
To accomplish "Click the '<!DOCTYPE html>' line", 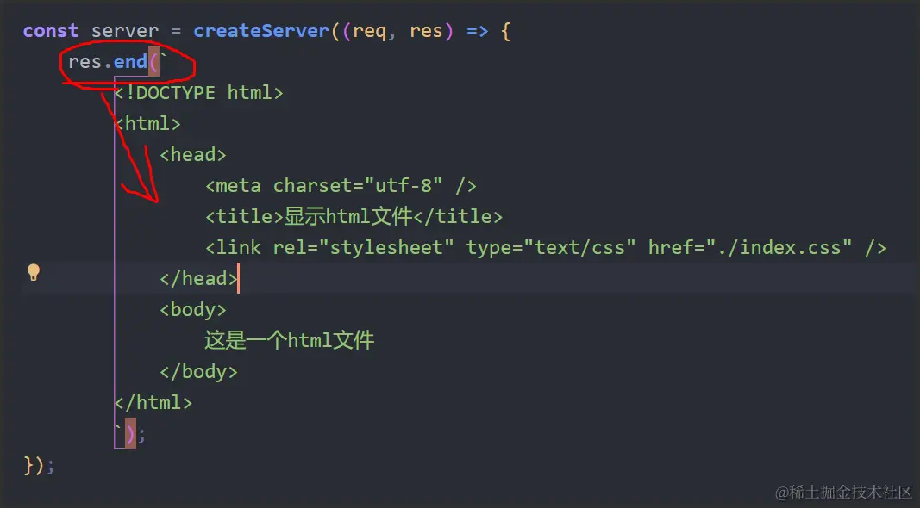I will (199, 93).
